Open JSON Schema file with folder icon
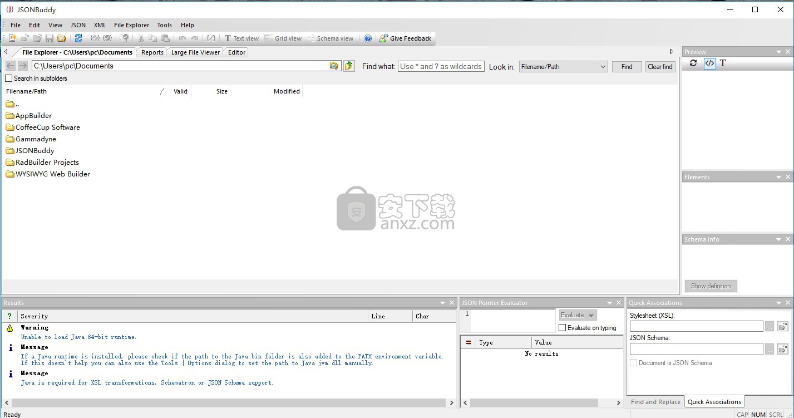This screenshot has height=418, width=794. (782, 349)
